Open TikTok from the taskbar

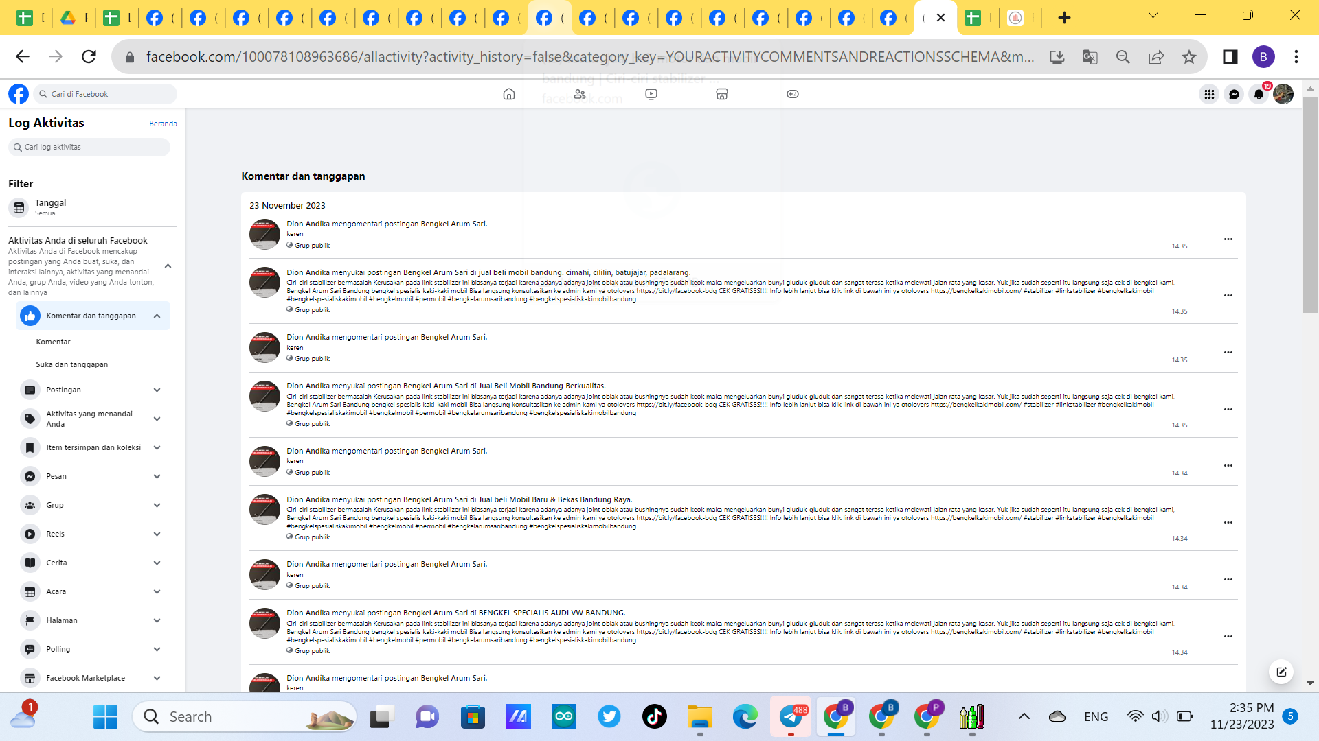655,717
